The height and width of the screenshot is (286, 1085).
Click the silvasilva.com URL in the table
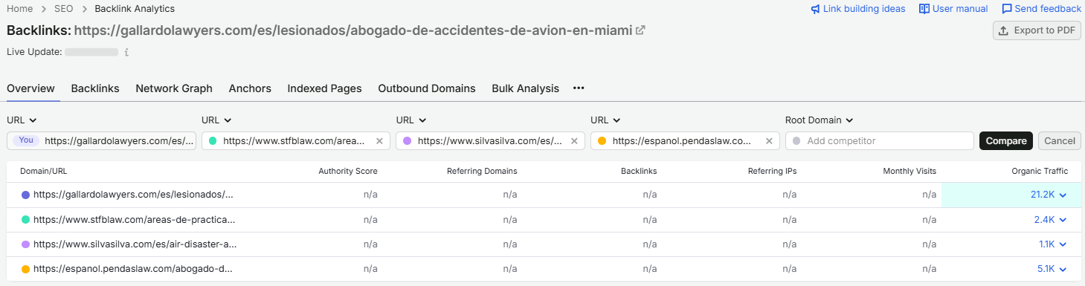135,244
